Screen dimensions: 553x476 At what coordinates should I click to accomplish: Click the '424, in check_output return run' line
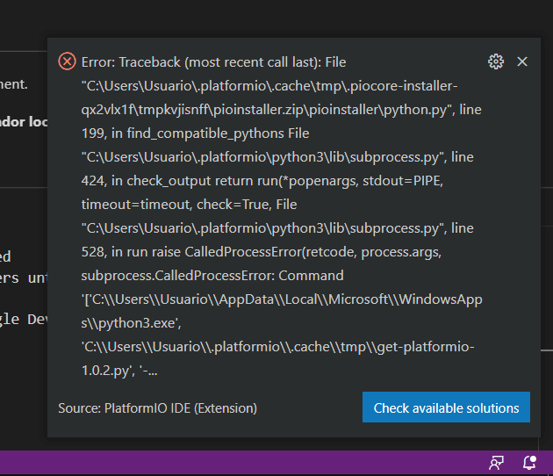point(262,181)
